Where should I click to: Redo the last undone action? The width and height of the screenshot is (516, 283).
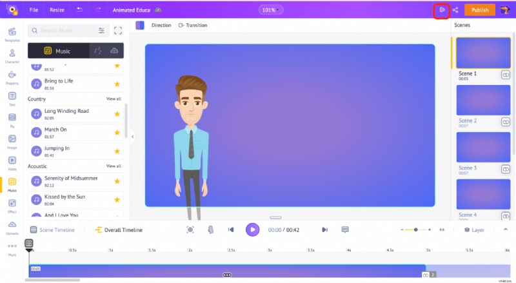click(98, 10)
